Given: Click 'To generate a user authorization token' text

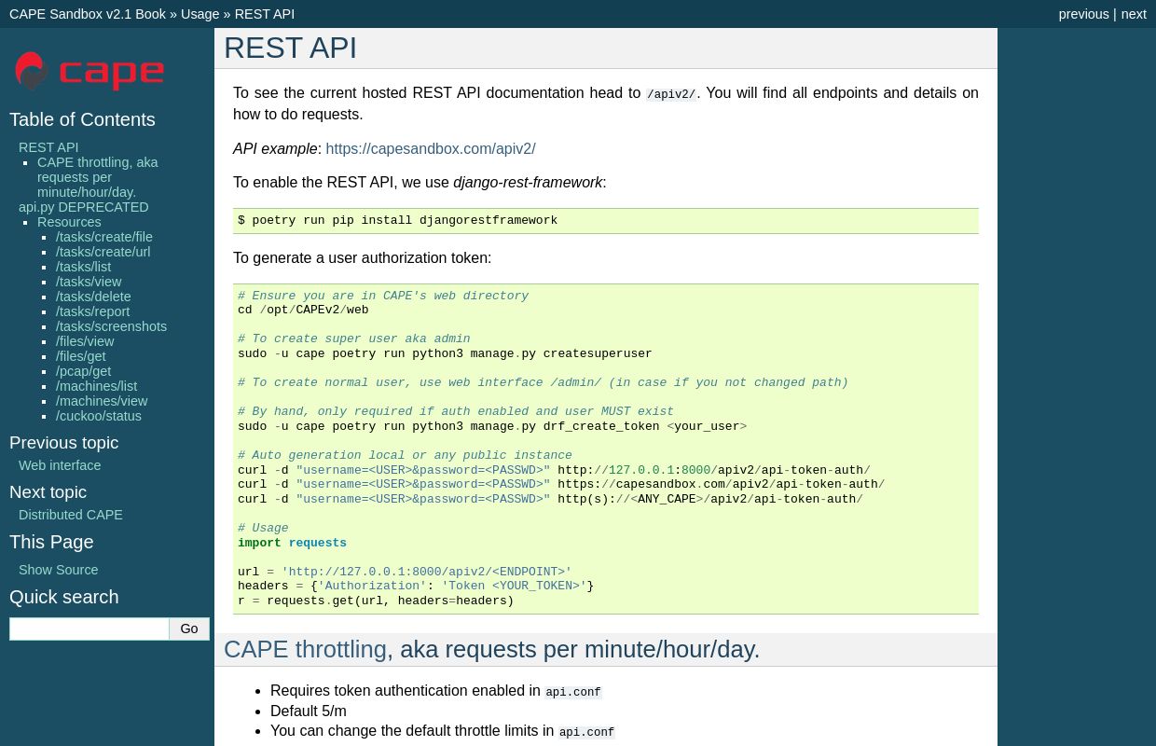Looking at the screenshot, I should coord(362,258).
